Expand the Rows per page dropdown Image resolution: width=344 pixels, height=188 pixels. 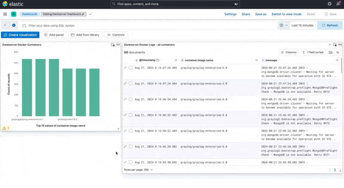click(138, 170)
